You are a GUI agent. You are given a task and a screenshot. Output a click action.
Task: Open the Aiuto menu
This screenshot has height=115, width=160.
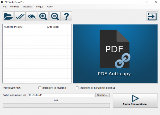tap(50, 7)
